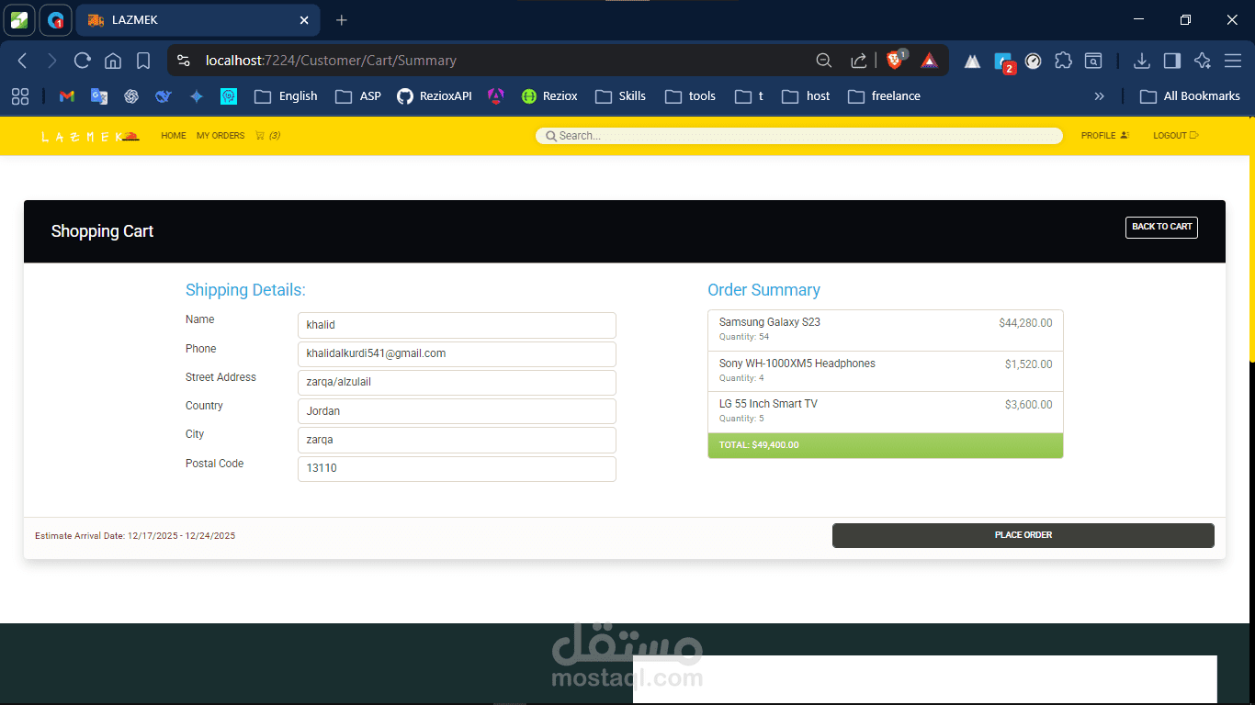Screen dimensions: 1255x705
Task: Bookmark this page with the bookmark icon
Action: click(x=143, y=61)
